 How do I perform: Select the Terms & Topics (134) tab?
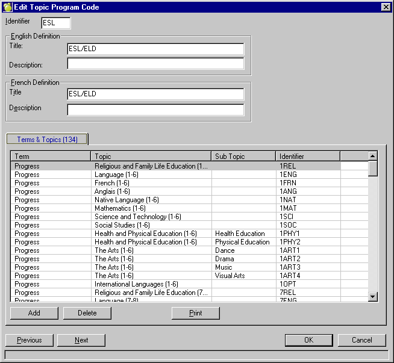47,139
